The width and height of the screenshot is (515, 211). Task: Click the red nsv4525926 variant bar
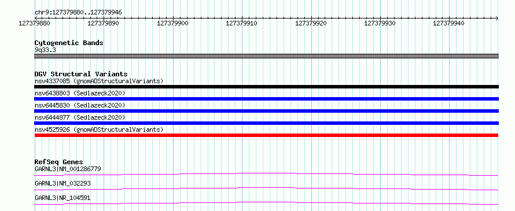(x=266, y=135)
